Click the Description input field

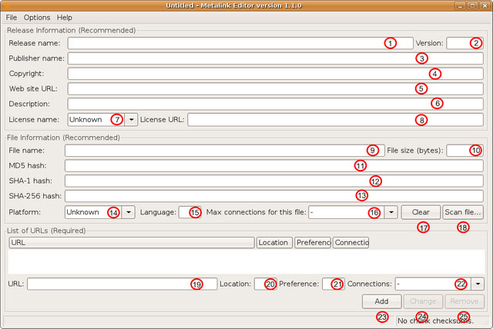click(x=276, y=104)
